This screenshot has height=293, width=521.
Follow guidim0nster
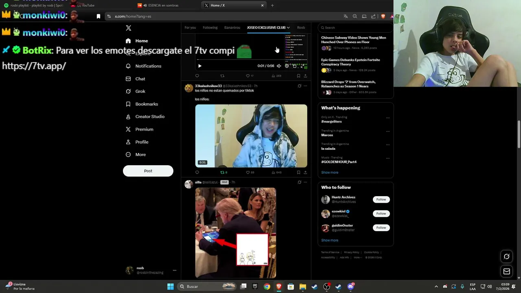(381, 227)
